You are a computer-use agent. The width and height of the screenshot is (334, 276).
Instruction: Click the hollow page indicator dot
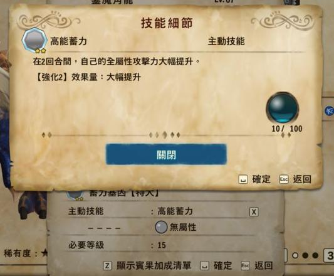(x=295, y=255)
